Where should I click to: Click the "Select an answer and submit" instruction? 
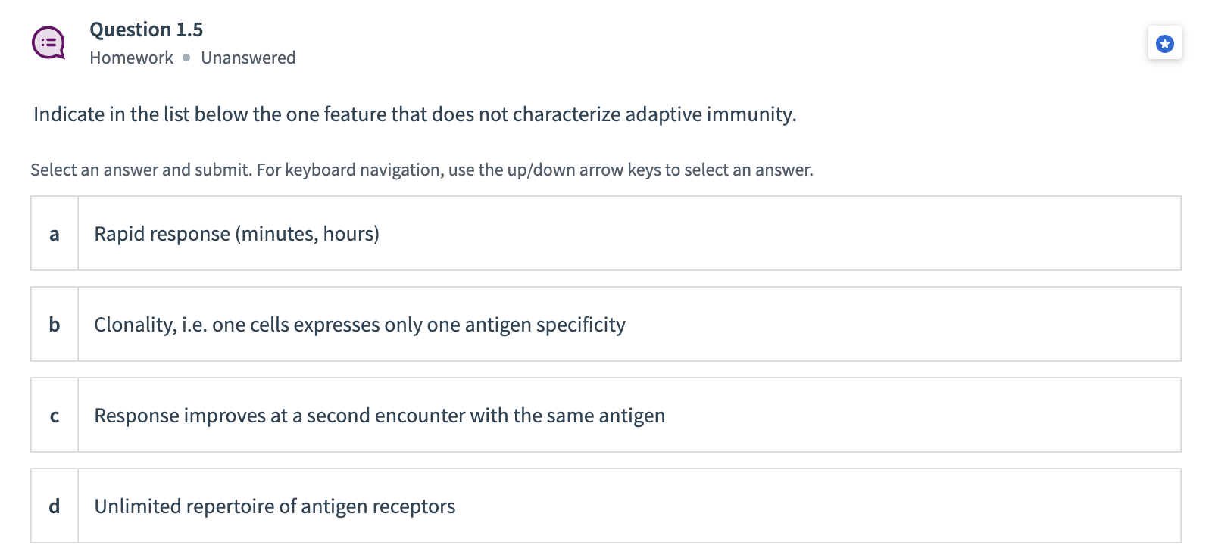pyautogui.click(x=140, y=170)
